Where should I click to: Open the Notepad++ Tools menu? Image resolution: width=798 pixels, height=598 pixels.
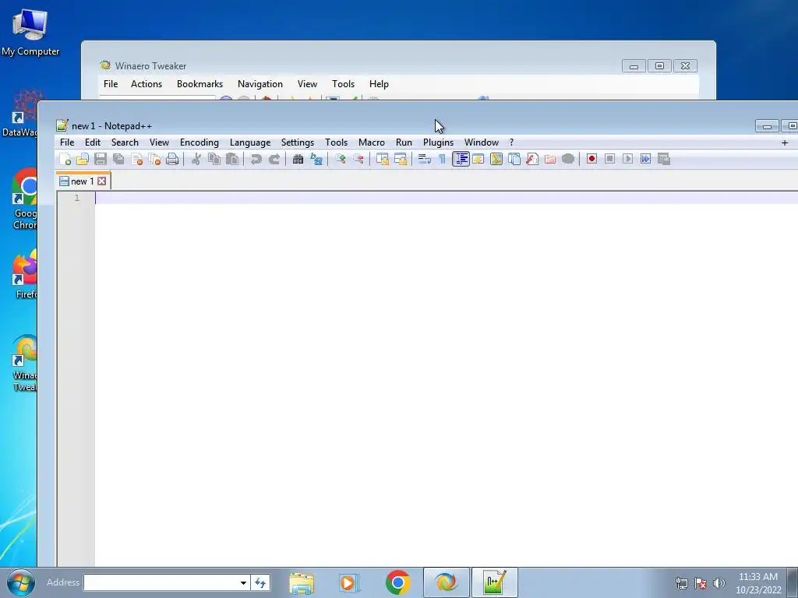click(336, 142)
